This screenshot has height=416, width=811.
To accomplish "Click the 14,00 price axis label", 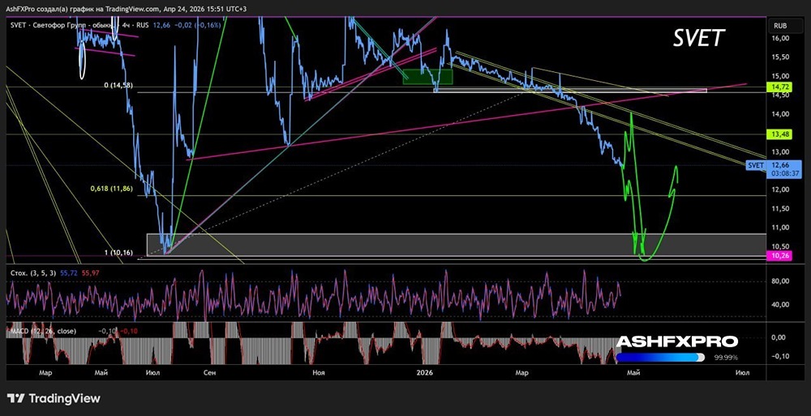I will tap(780, 114).
